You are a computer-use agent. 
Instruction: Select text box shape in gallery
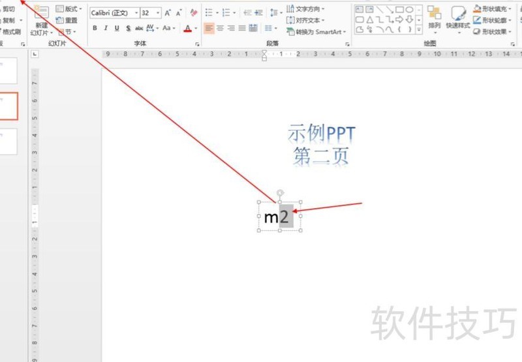pyautogui.click(x=360, y=9)
